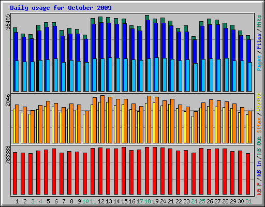Pick day 7 axis label
The width and height of the screenshot is (265, 207).
64,201
